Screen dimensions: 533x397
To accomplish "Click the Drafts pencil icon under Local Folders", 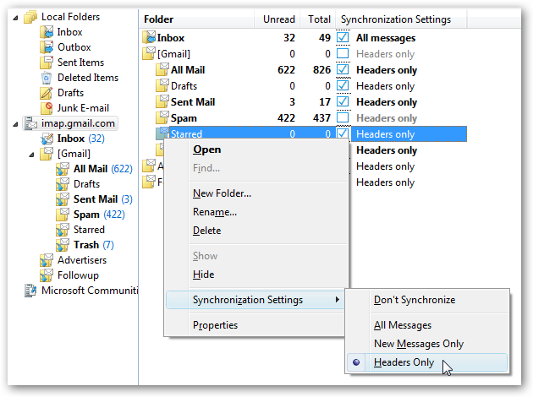I will click(x=47, y=93).
